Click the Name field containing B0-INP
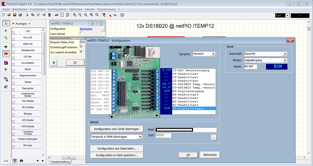This screenshot has width=313, height=166. [x=250, y=67]
